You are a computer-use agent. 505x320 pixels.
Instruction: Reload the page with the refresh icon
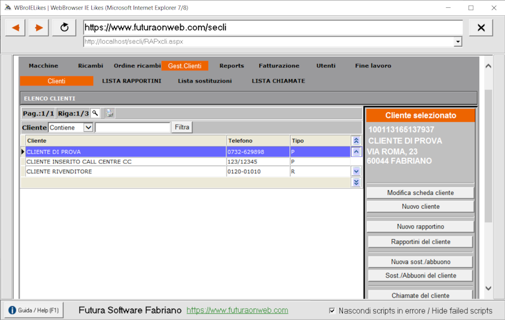64,28
